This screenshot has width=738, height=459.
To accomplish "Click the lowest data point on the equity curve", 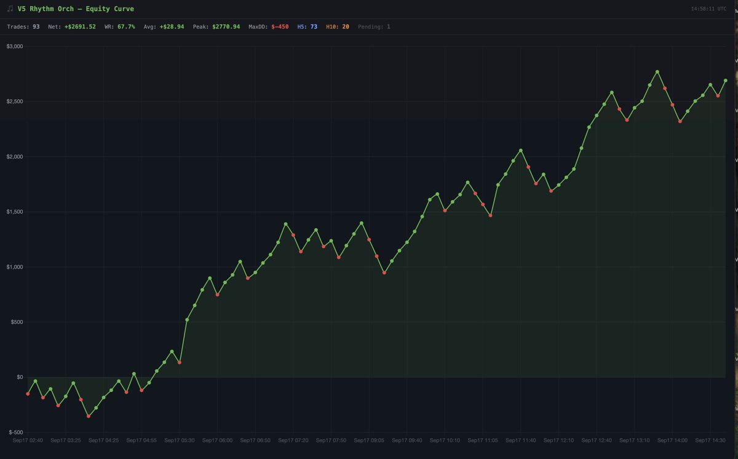I will tap(89, 416).
